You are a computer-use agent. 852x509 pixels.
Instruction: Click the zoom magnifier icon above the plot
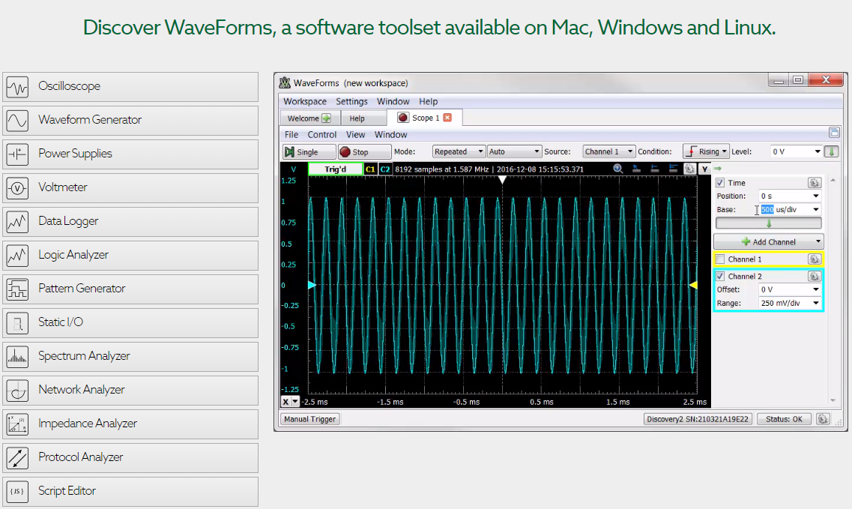tap(617, 169)
